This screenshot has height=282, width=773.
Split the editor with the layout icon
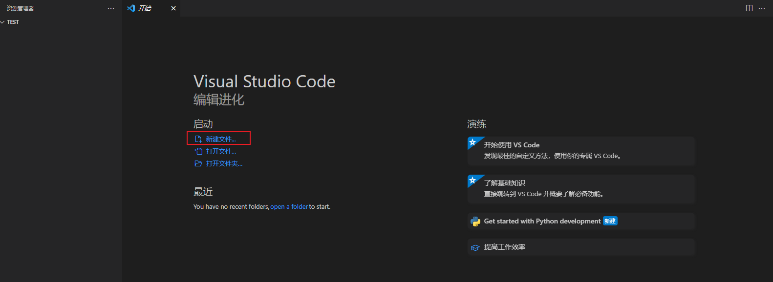(x=749, y=8)
